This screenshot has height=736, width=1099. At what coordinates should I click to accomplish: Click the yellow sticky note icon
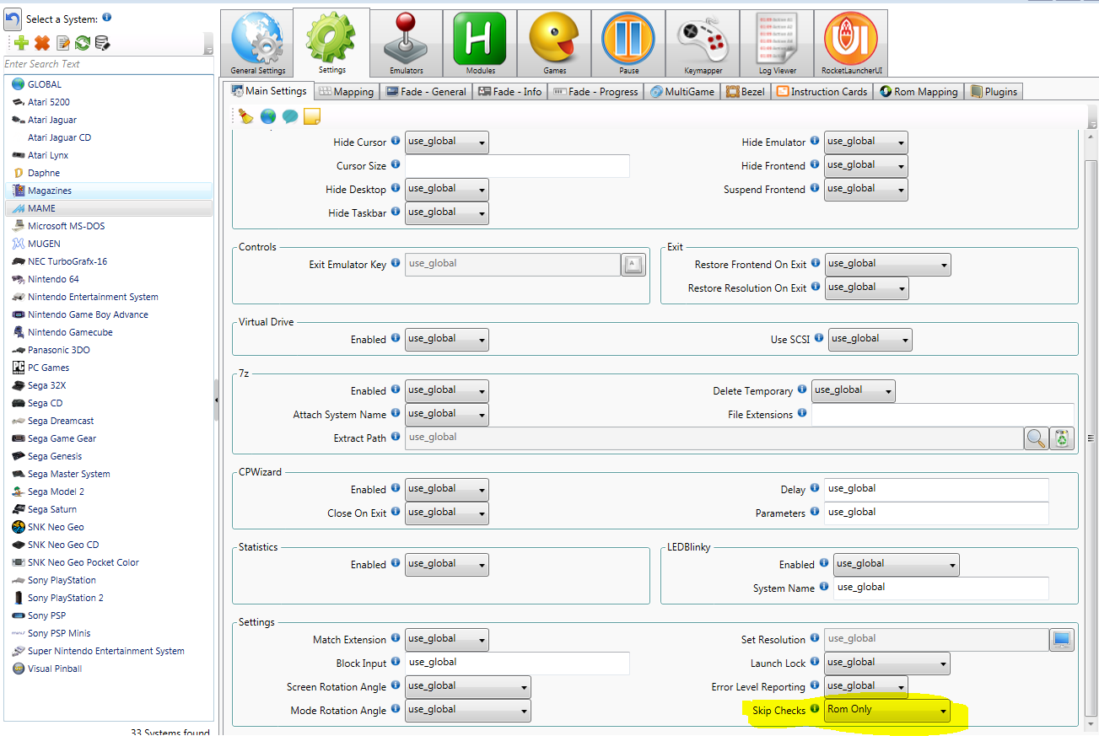pos(312,116)
